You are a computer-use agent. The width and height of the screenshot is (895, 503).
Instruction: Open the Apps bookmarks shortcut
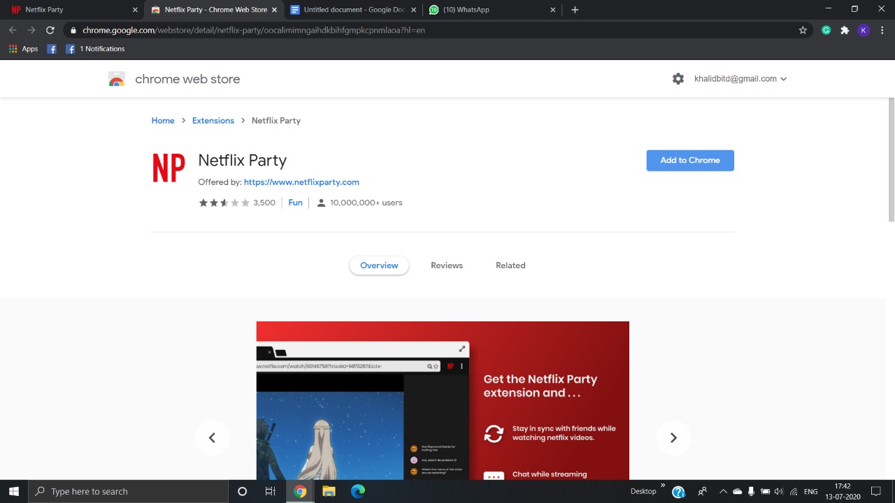(x=23, y=49)
